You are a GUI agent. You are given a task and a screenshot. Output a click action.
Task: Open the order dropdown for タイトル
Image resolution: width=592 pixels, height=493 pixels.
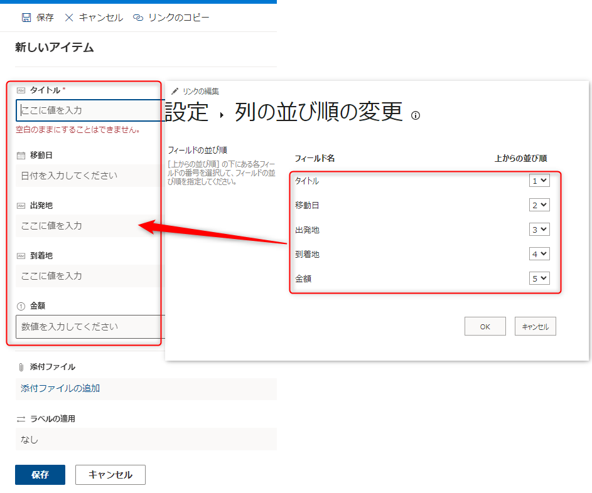tap(539, 181)
